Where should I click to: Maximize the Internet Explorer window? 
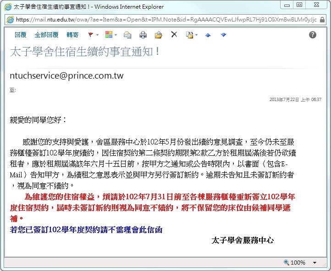[x=299, y=5]
